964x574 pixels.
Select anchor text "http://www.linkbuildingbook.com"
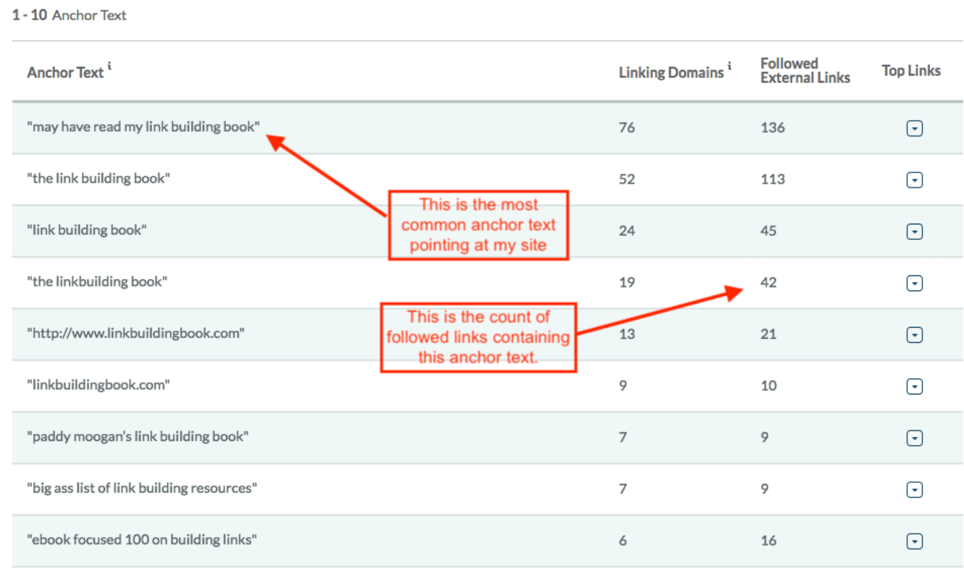(135, 333)
